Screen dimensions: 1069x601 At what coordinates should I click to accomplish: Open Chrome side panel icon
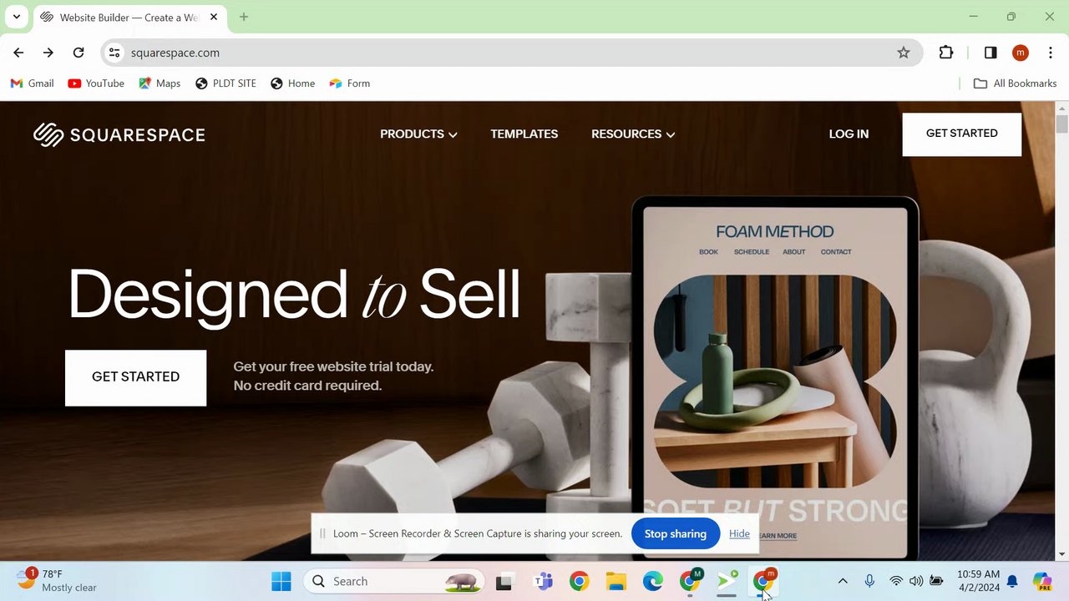tap(990, 53)
